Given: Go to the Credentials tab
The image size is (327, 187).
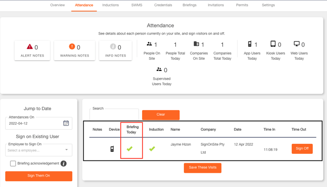Looking at the screenshot, I should (163, 5).
